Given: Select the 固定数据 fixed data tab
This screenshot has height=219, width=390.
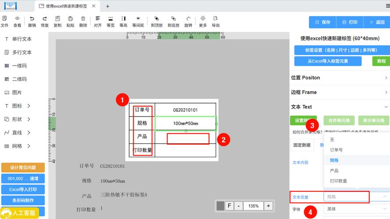Looking at the screenshot, I should tap(302, 145).
